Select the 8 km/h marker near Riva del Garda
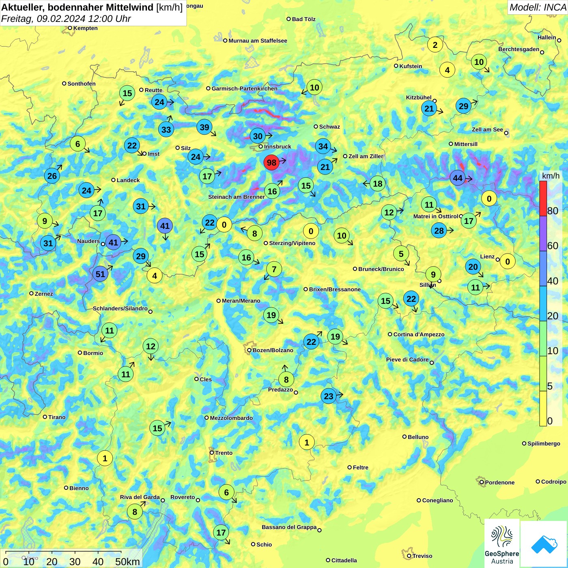Image resolution: width=568 pixels, height=568 pixels. point(135,512)
